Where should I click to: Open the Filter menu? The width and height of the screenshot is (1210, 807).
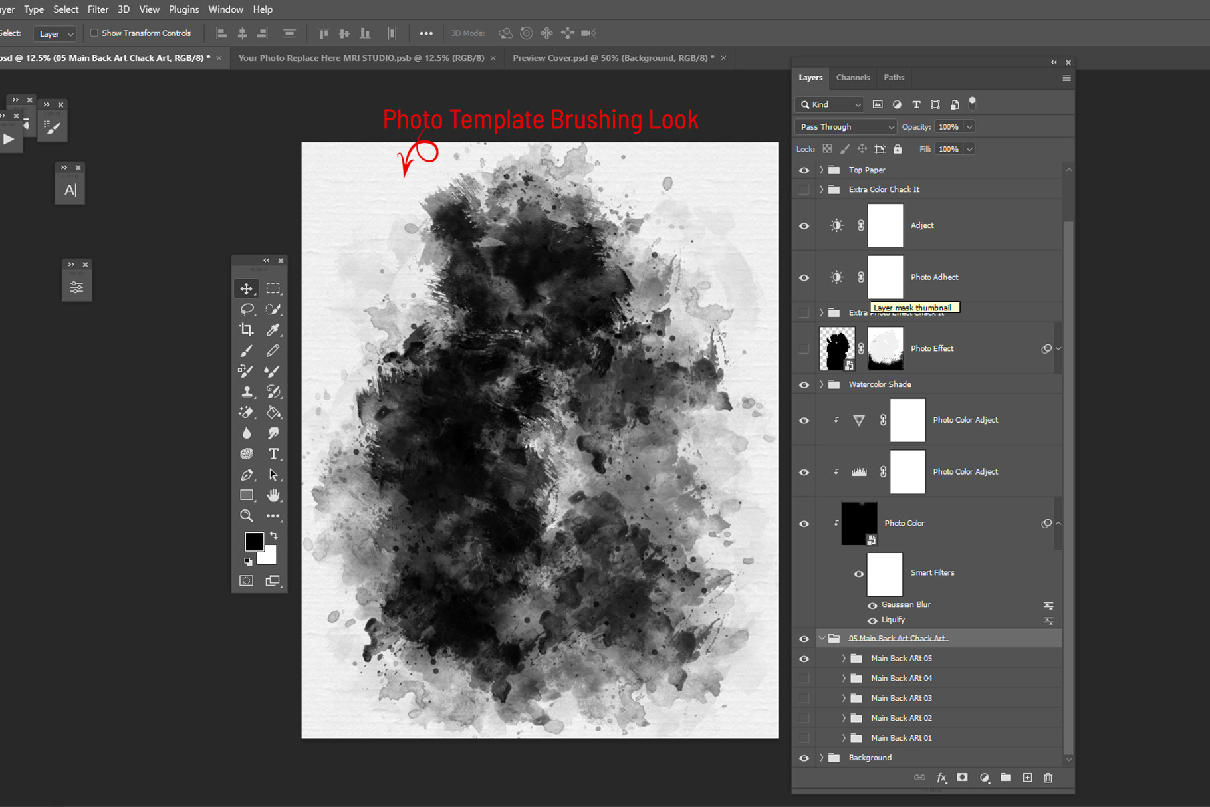coord(98,9)
